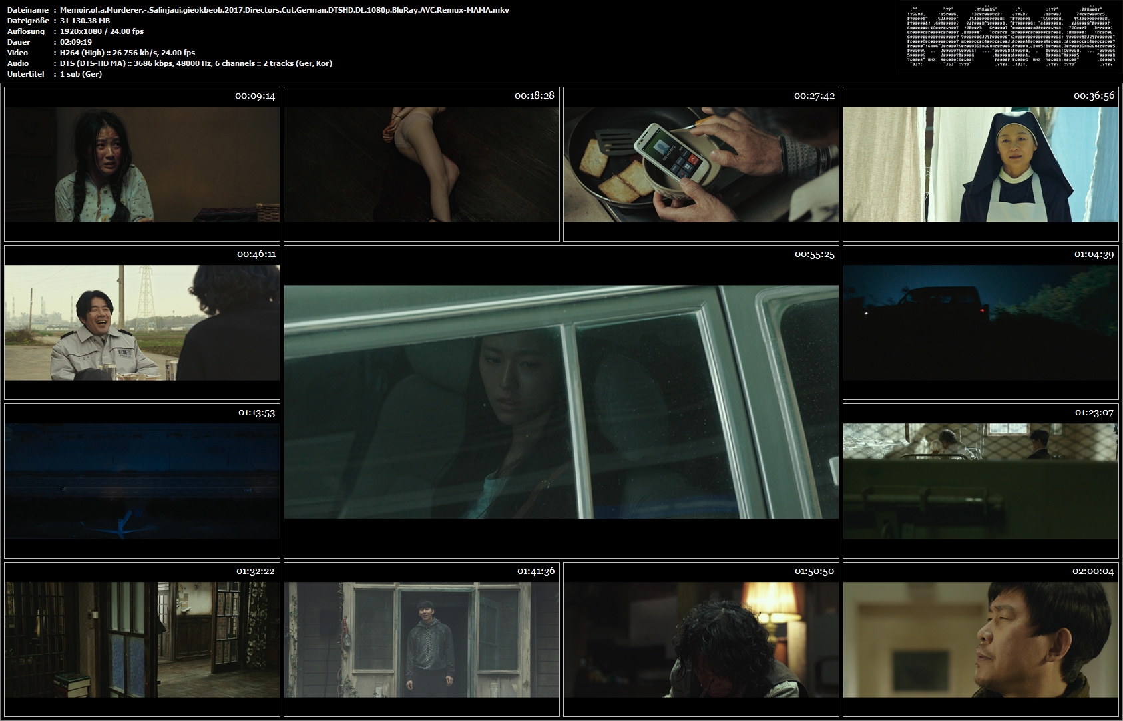Select the frame captured at 00:18:28

421,164
